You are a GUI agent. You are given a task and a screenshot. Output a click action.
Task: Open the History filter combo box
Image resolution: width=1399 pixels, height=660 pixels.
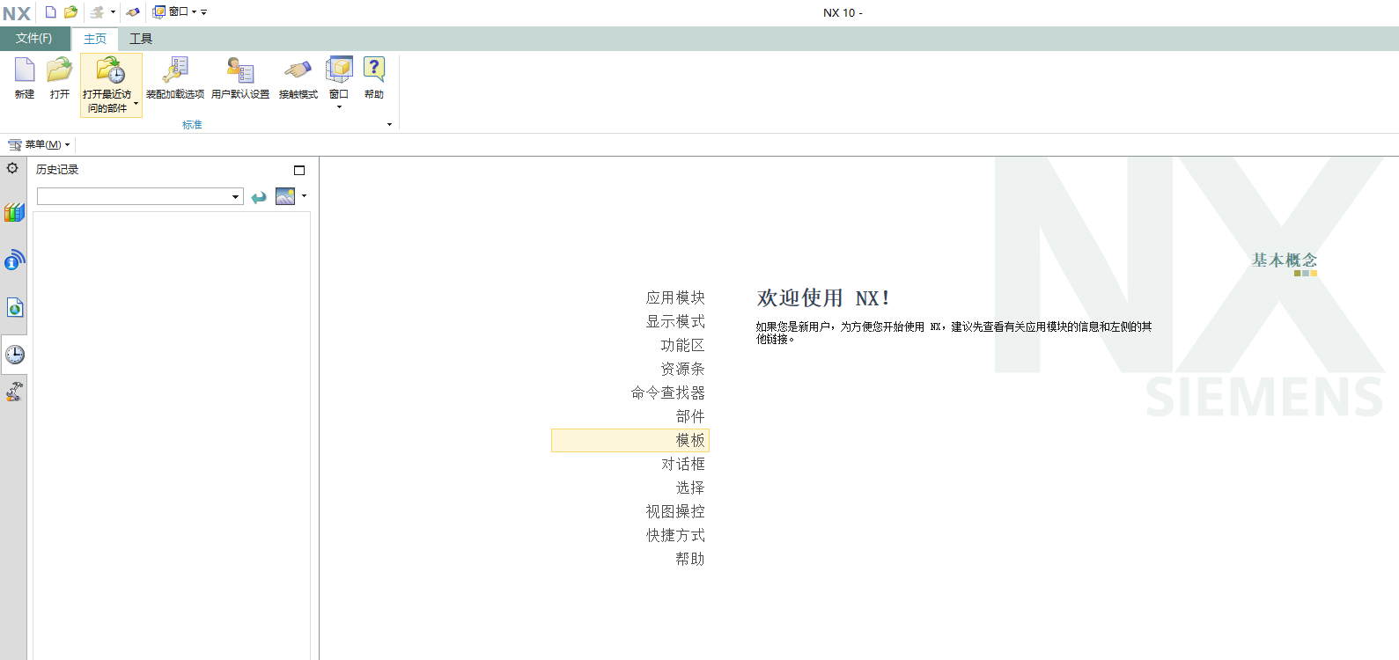(x=140, y=196)
